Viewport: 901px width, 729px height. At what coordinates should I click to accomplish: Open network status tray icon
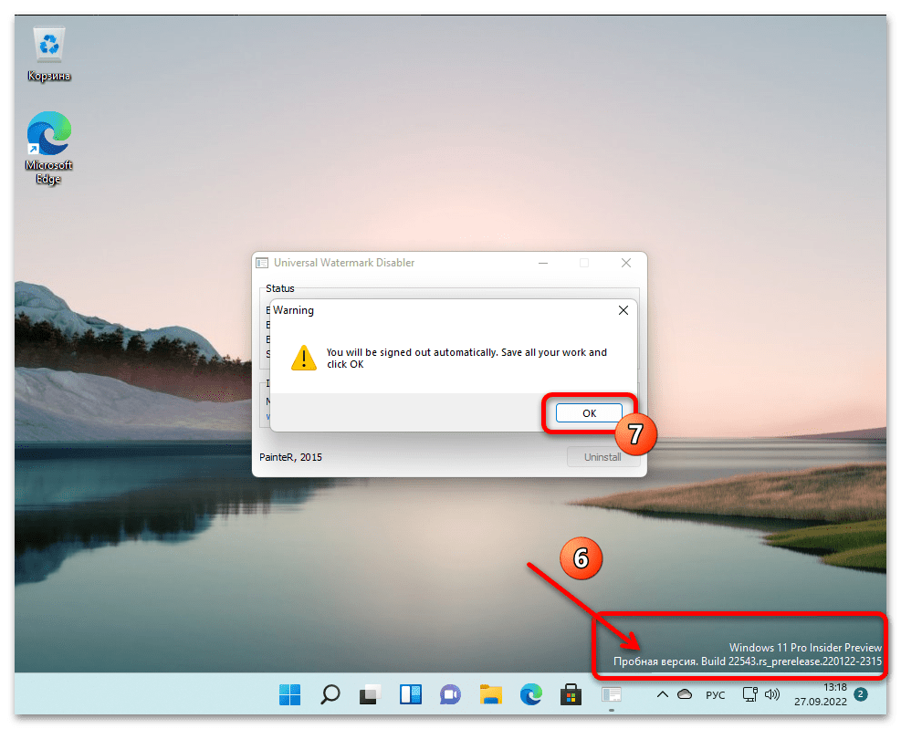click(x=749, y=694)
